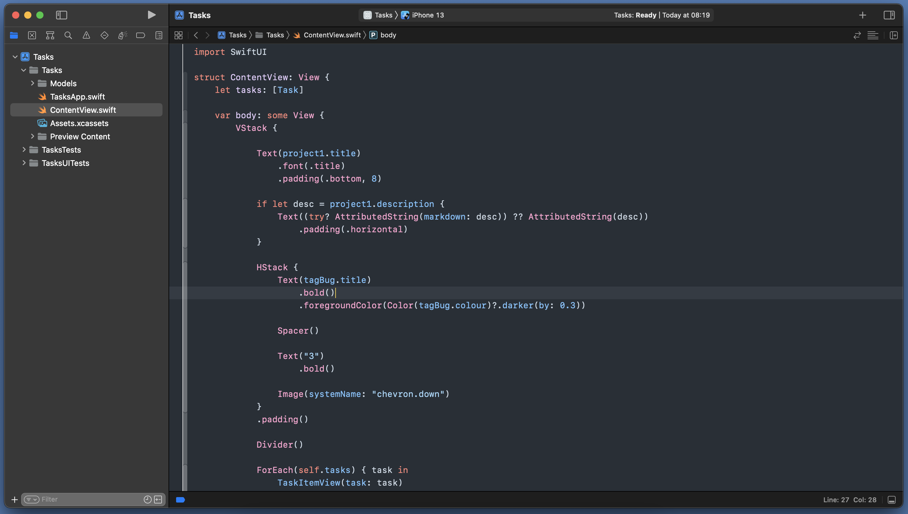Open Xcode Tasks menu bar item

coord(199,14)
